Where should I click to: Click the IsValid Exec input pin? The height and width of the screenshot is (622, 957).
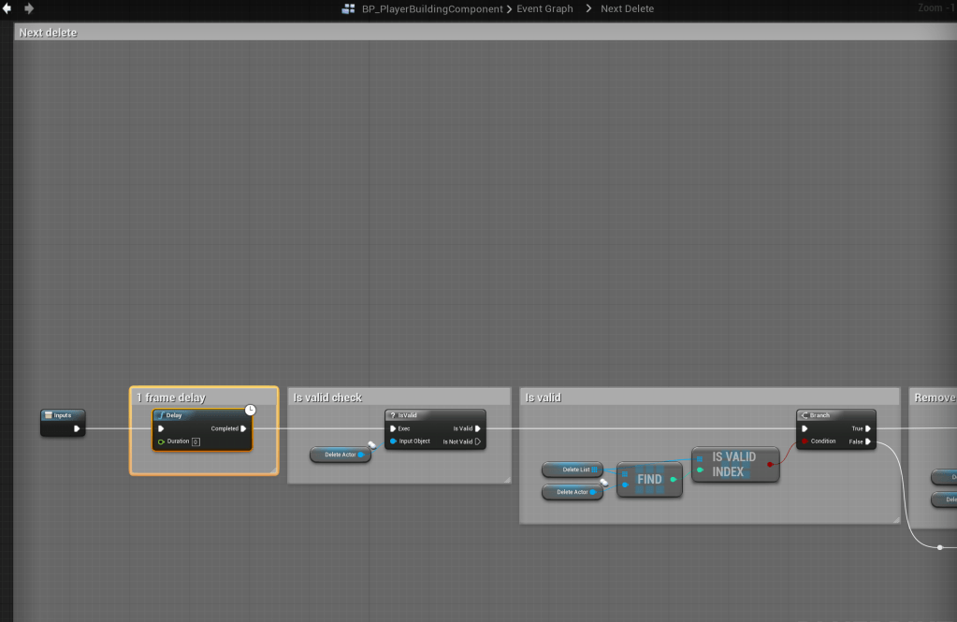393,428
